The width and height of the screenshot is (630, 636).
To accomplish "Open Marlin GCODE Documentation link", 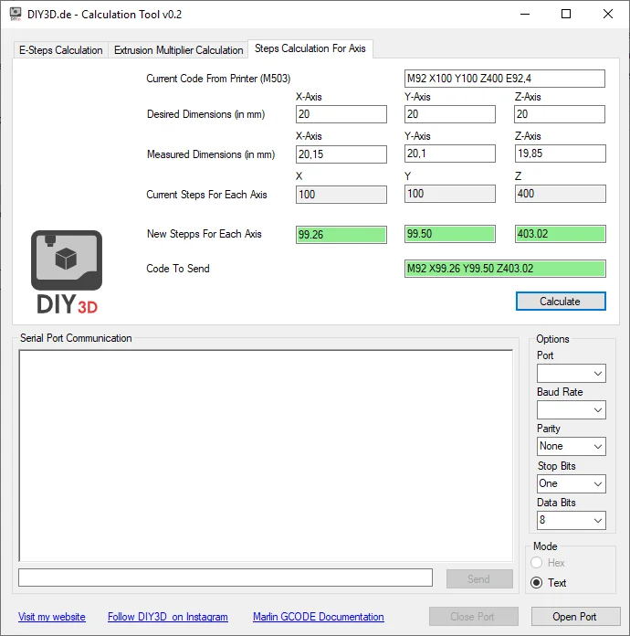I will [x=319, y=617].
